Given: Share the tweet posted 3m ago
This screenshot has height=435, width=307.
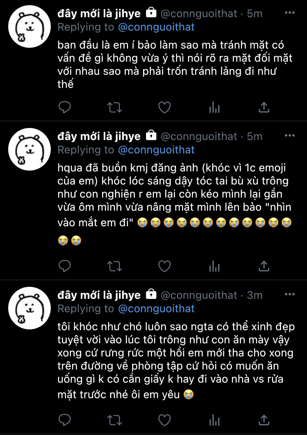Looking at the screenshot, I should pyautogui.click(x=264, y=420).
